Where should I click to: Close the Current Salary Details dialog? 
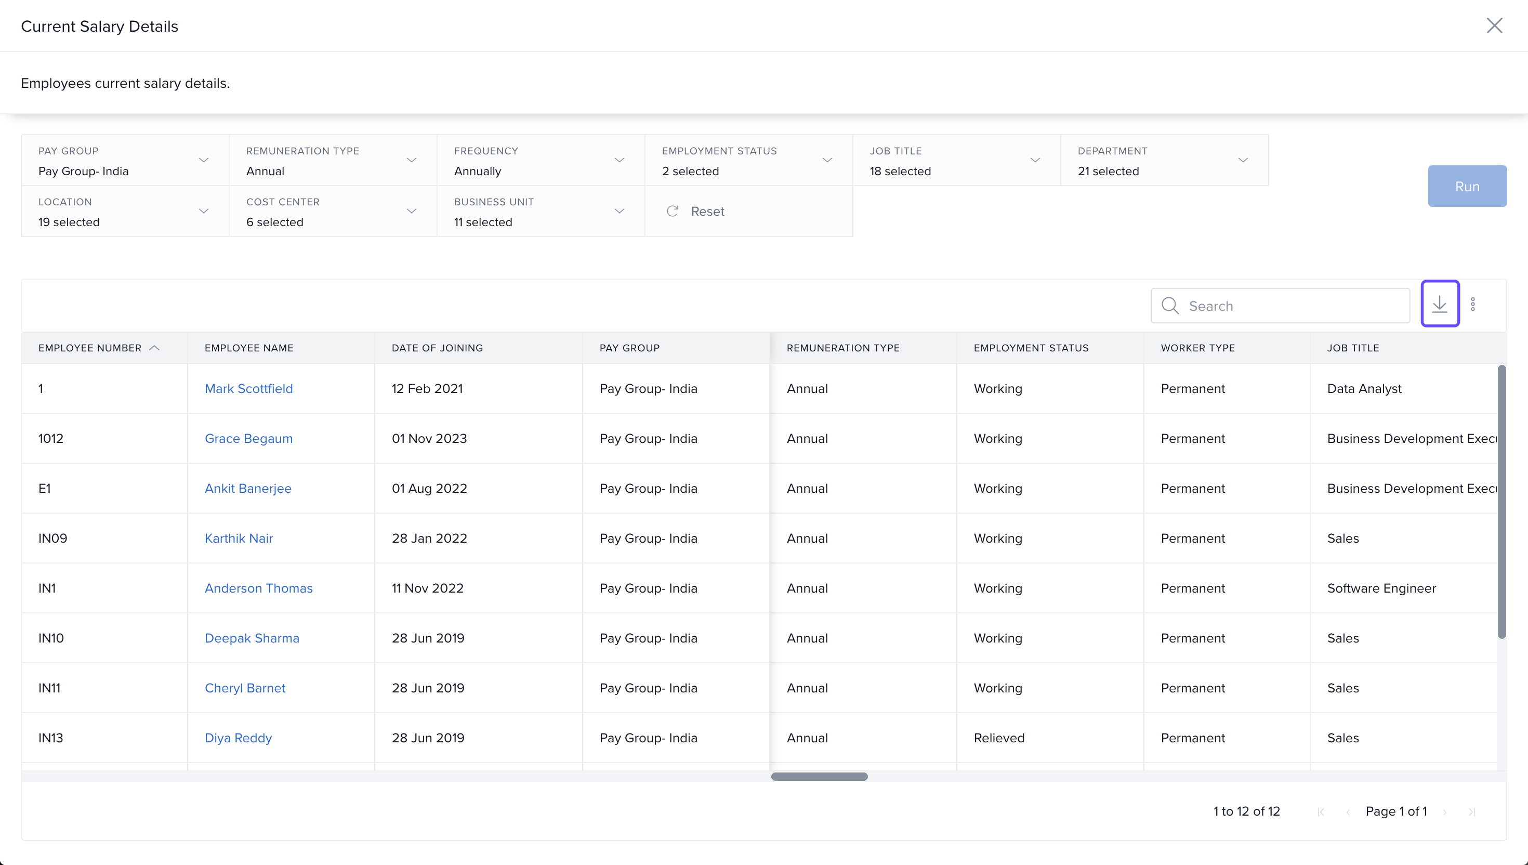click(x=1494, y=25)
